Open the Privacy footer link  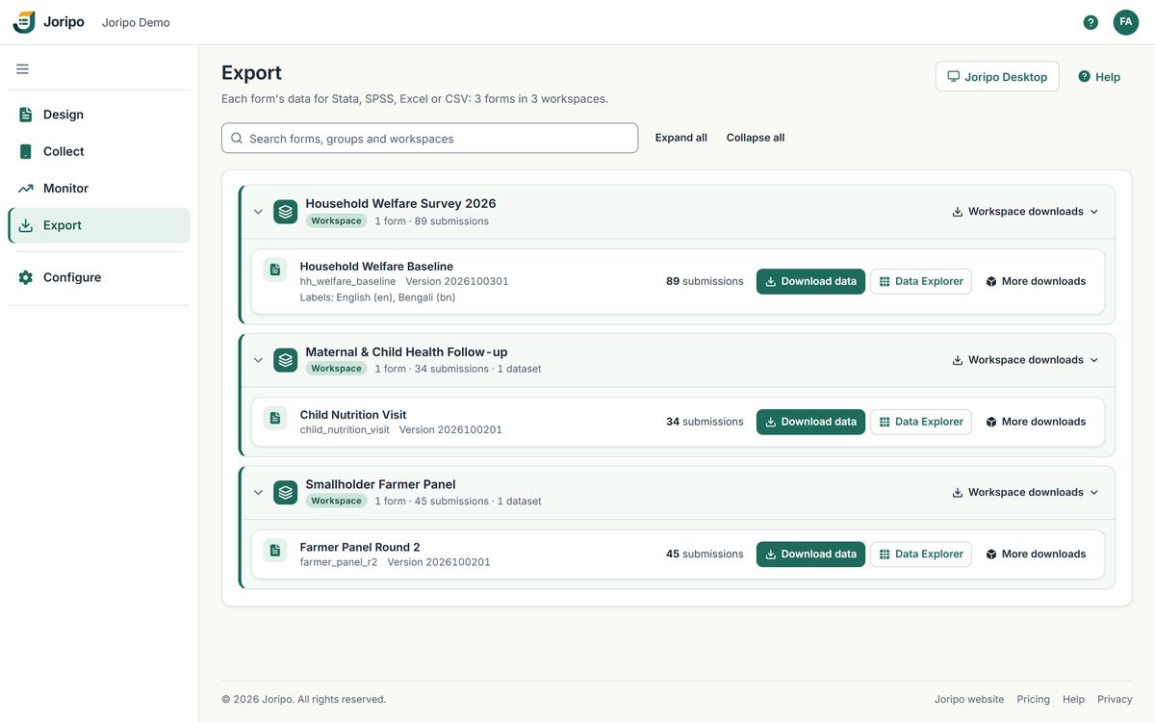tap(1115, 699)
